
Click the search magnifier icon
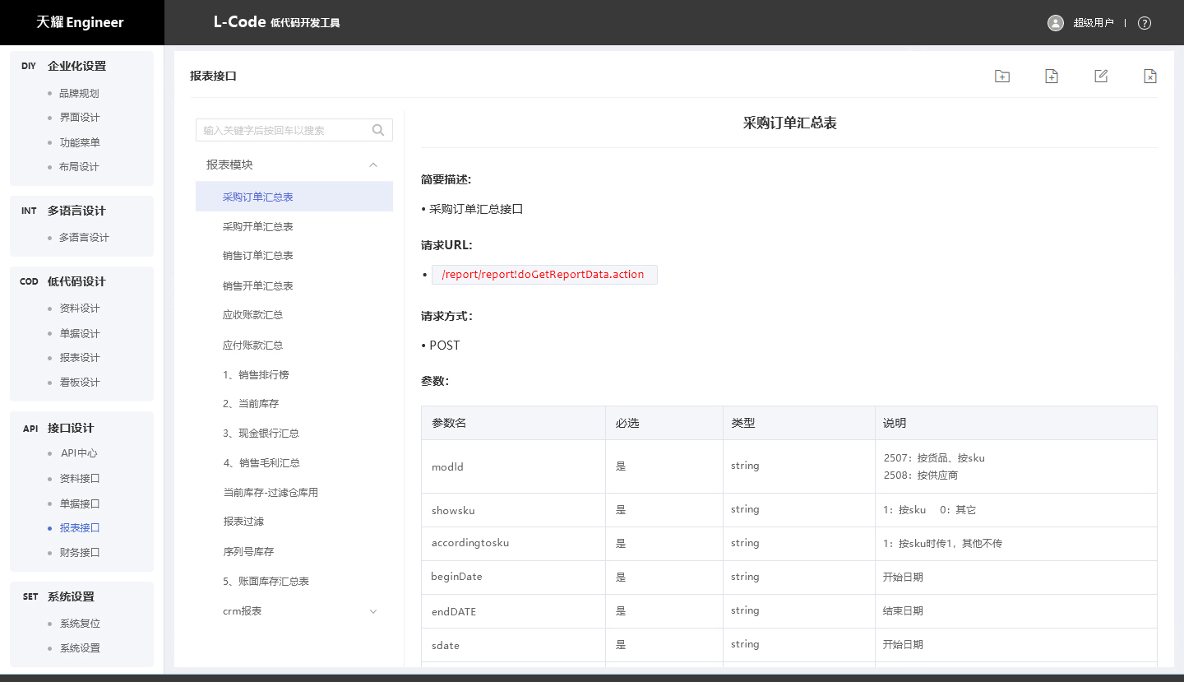378,130
